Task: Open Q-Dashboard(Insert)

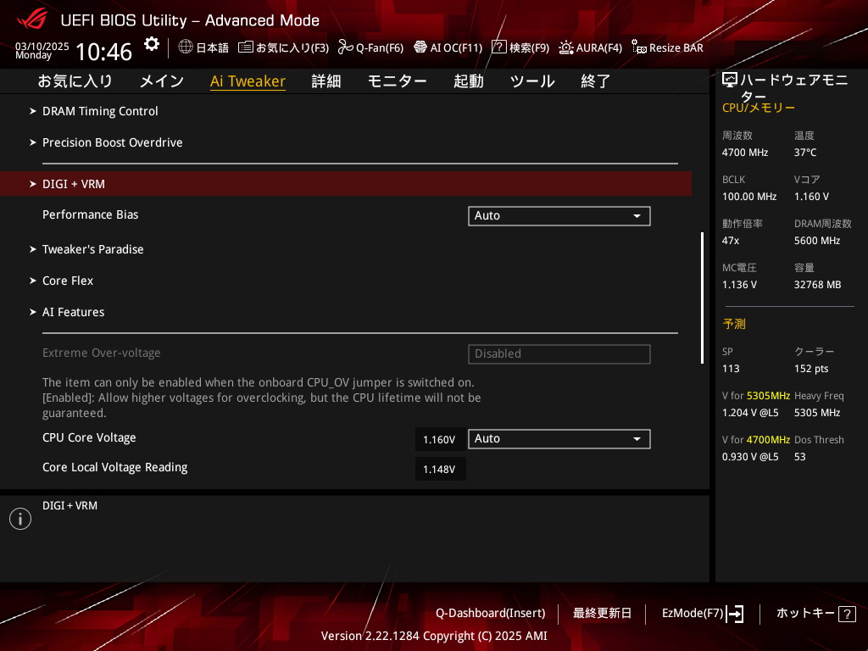Action: 491,614
